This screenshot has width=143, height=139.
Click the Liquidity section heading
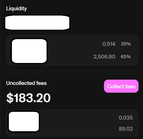tap(16, 9)
